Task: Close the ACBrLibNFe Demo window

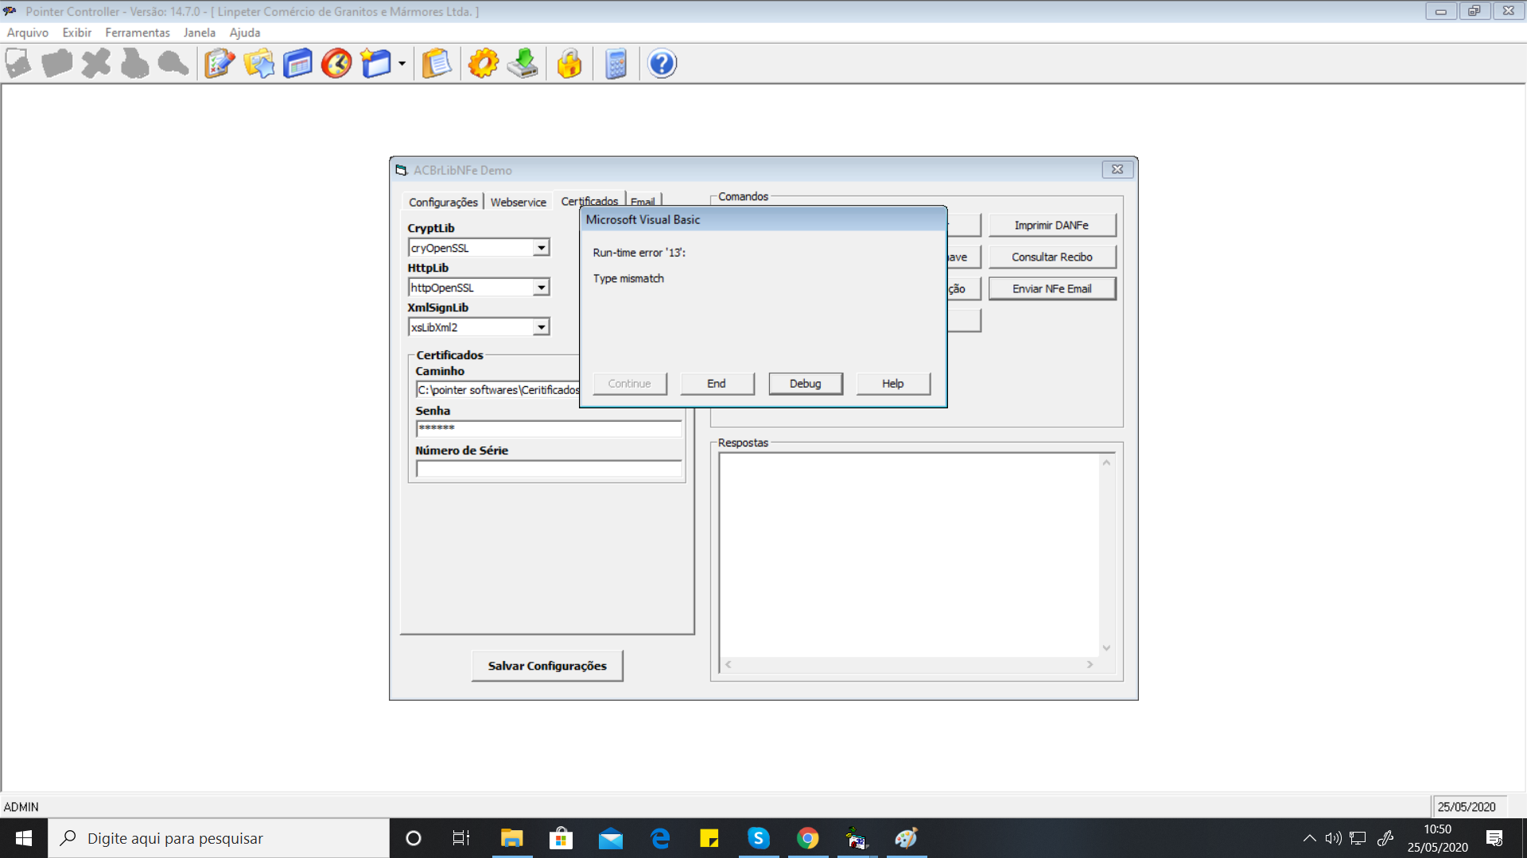Action: coord(1117,169)
